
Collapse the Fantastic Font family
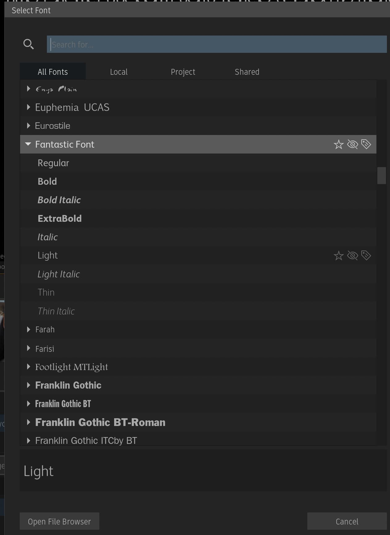tap(28, 144)
